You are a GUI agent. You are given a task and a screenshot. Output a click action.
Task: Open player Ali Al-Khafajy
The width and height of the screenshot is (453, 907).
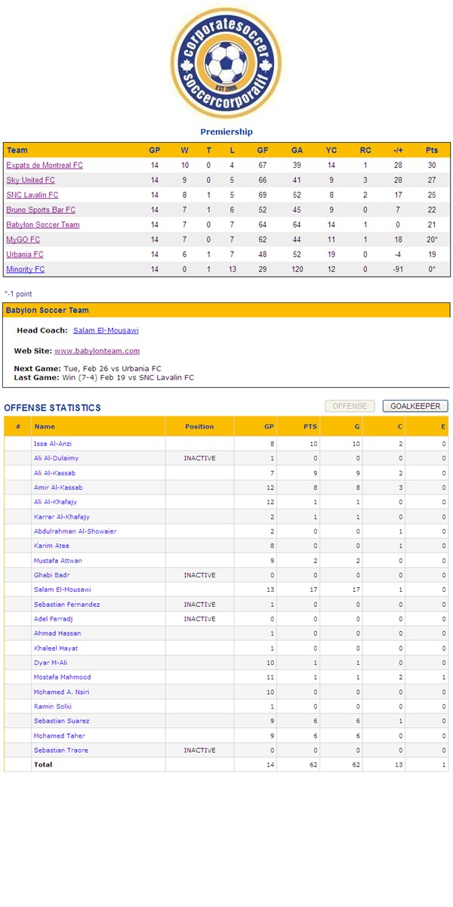[55, 502]
